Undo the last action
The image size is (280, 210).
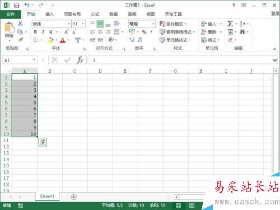click(27, 5)
